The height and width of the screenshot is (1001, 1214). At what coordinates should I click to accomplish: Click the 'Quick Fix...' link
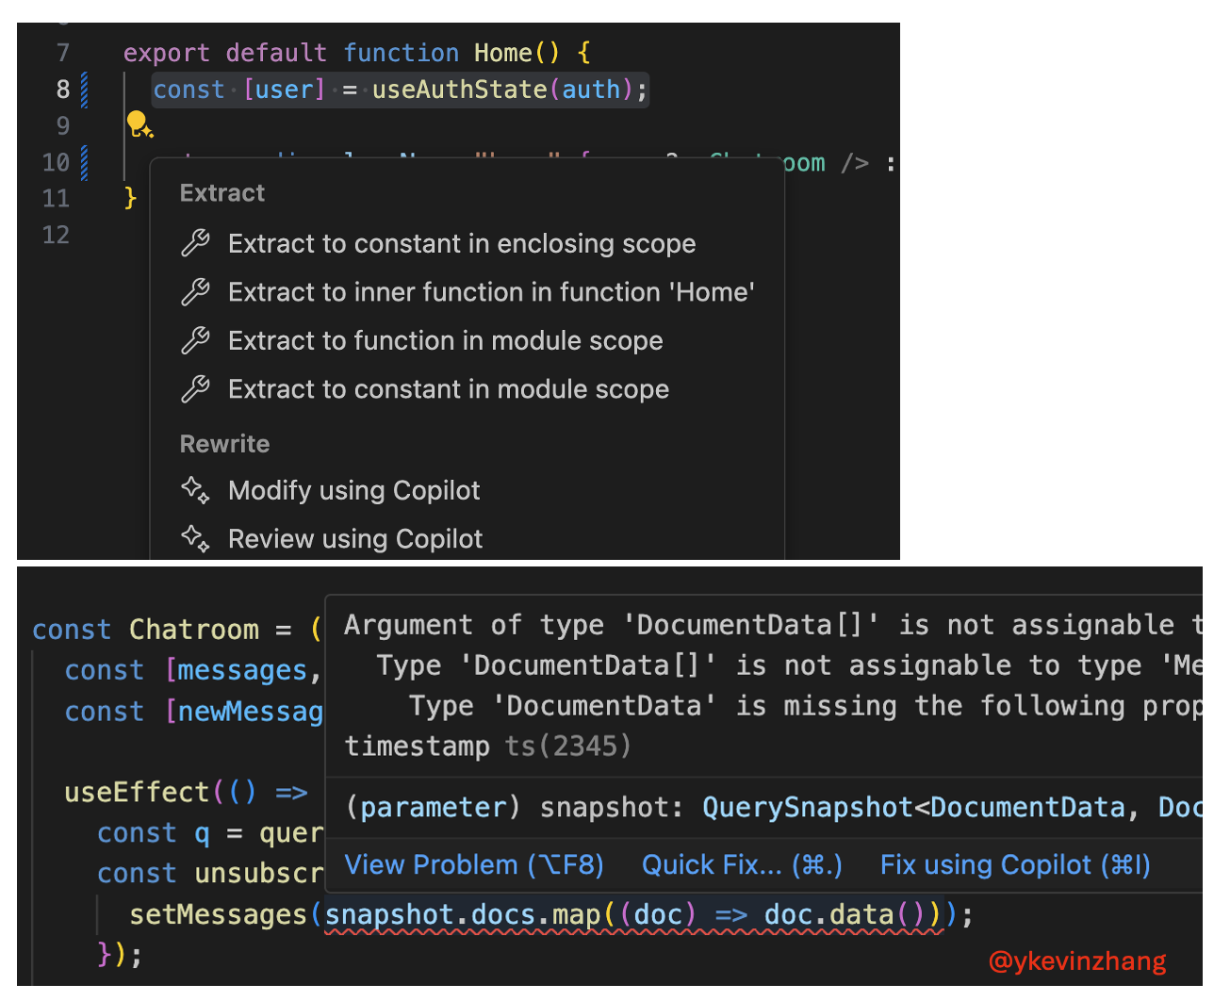(742, 864)
